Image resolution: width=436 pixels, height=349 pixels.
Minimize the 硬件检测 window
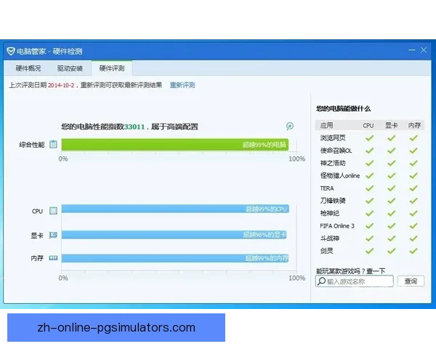click(412, 50)
